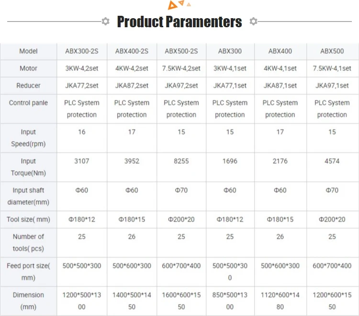
Task: Click the gear icon right of the title
Action: pos(254,22)
